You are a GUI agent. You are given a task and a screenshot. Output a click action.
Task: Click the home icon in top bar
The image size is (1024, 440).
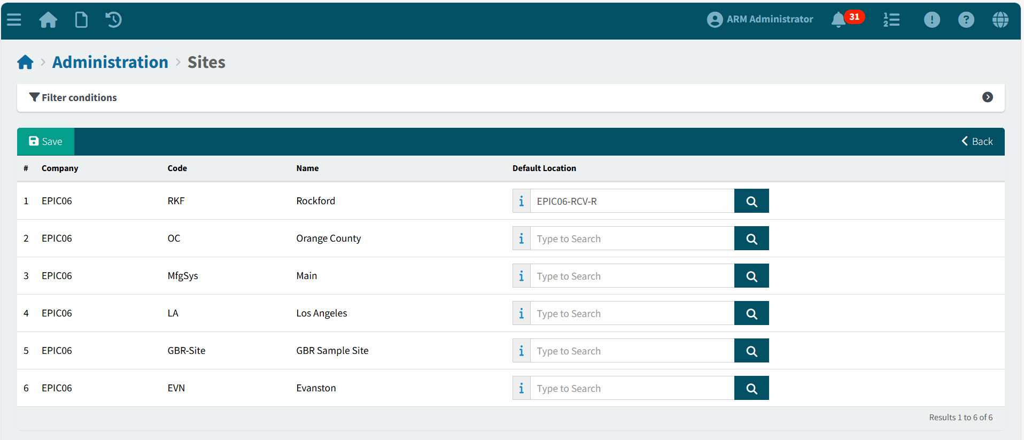click(x=48, y=20)
